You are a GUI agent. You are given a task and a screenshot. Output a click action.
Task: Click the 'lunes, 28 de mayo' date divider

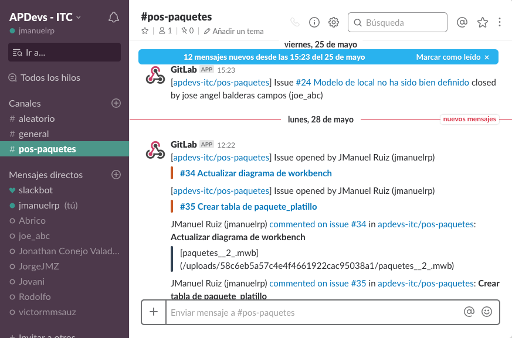pyautogui.click(x=320, y=120)
